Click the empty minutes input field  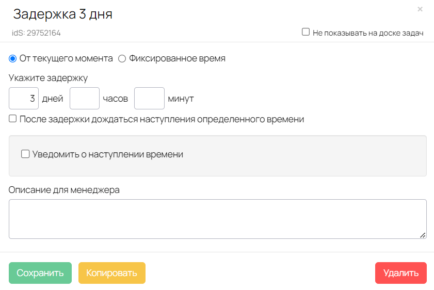tap(150, 98)
